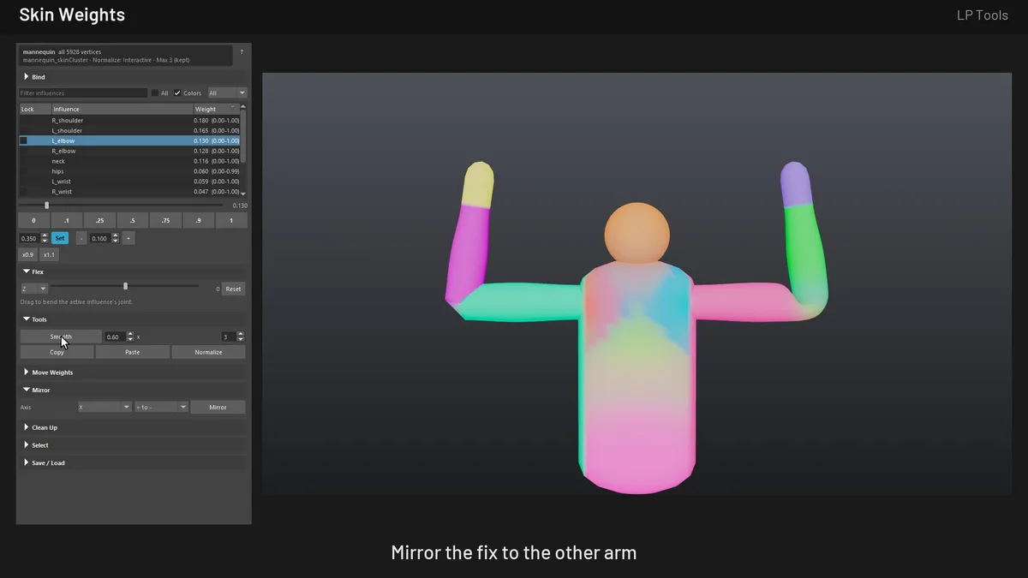Select the hips influence row
Screen dimensions: 1028x578
pyautogui.click(x=129, y=171)
